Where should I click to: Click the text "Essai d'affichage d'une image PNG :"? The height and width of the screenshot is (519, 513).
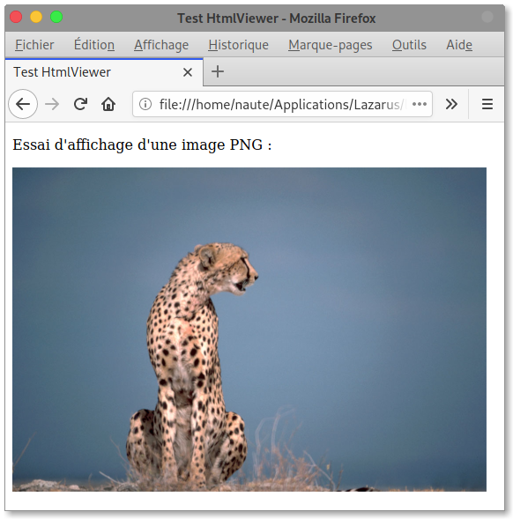tap(142, 145)
